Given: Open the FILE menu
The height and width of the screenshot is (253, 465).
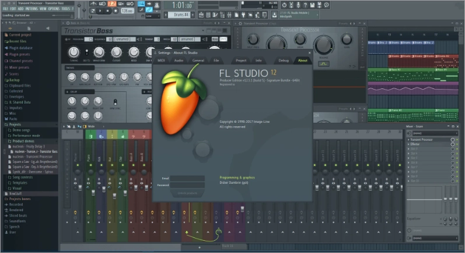Looking at the screenshot, I should (x=5, y=9).
